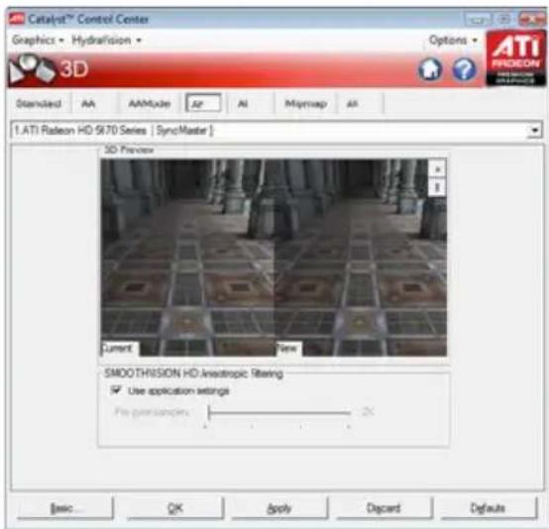
Task: Click the Apply button
Action: pyautogui.click(x=279, y=507)
